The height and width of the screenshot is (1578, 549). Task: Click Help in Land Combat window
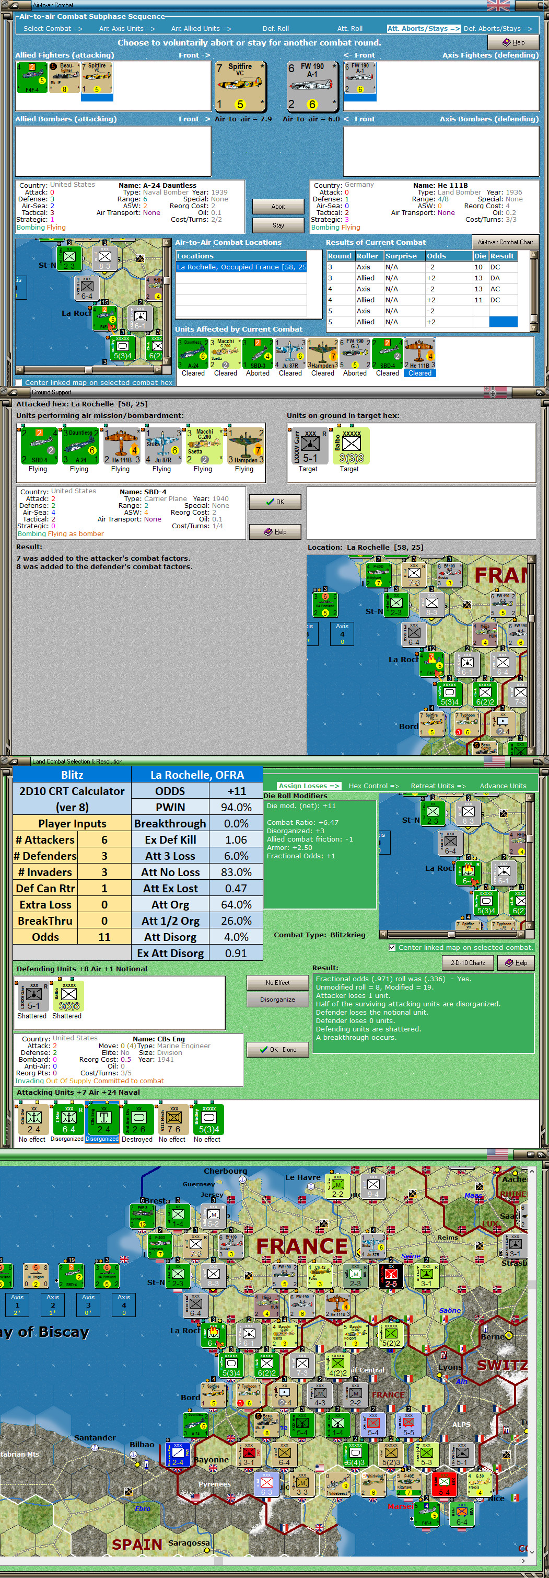tap(516, 962)
